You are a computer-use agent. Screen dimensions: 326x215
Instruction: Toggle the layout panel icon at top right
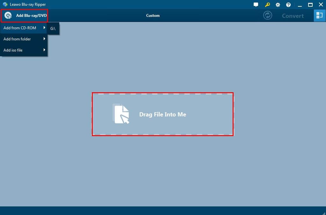(x=320, y=16)
